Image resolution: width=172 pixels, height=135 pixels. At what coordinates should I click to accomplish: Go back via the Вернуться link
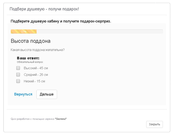pos(23,94)
